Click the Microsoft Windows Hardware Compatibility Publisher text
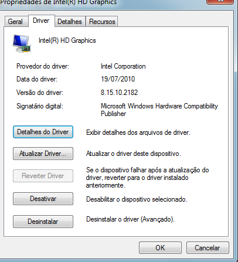The image size is (238, 262). (159, 110)
